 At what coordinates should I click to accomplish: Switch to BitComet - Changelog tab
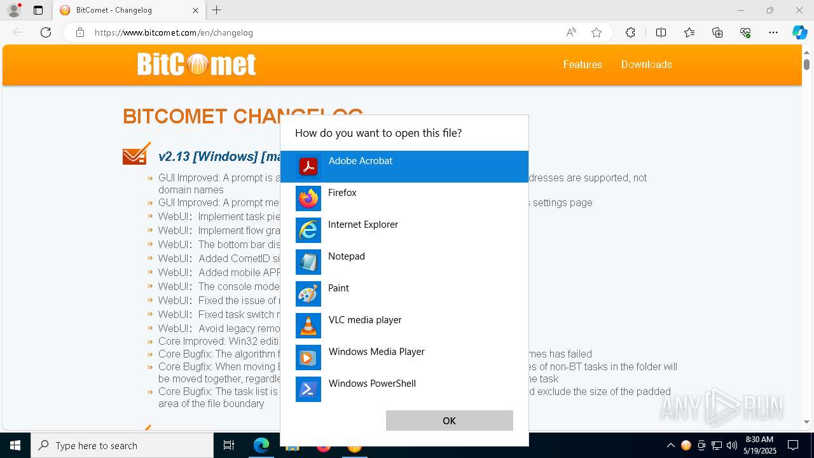pos(129,10)
